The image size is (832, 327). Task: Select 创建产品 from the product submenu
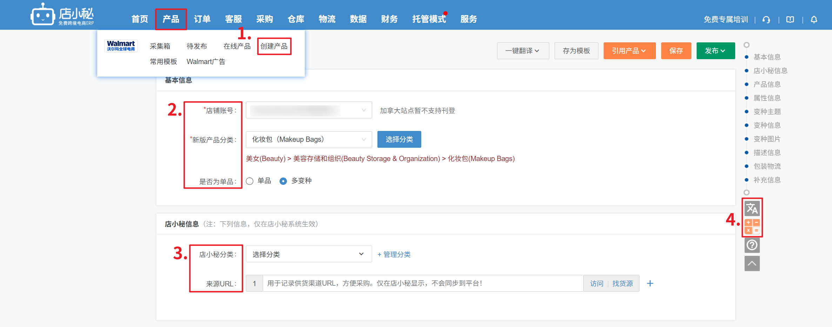click(274, 46)
